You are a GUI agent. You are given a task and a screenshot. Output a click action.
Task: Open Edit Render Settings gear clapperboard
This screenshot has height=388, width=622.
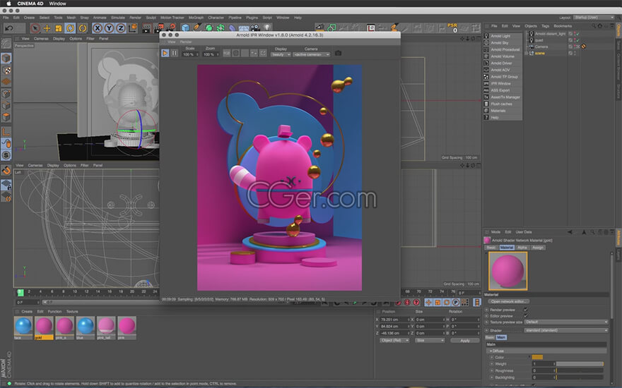click(171, 28)
